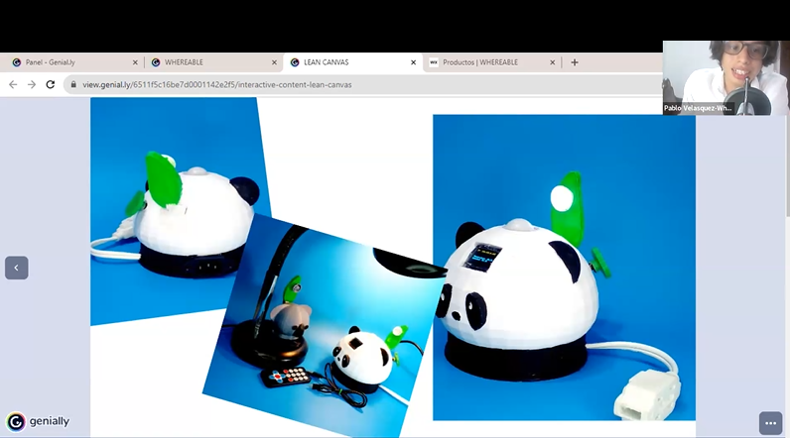The width and height of the screenshot is (790, 438).
Task: Open the three-dots options menu
Action: pyautogui.click(x=770, y=422)
